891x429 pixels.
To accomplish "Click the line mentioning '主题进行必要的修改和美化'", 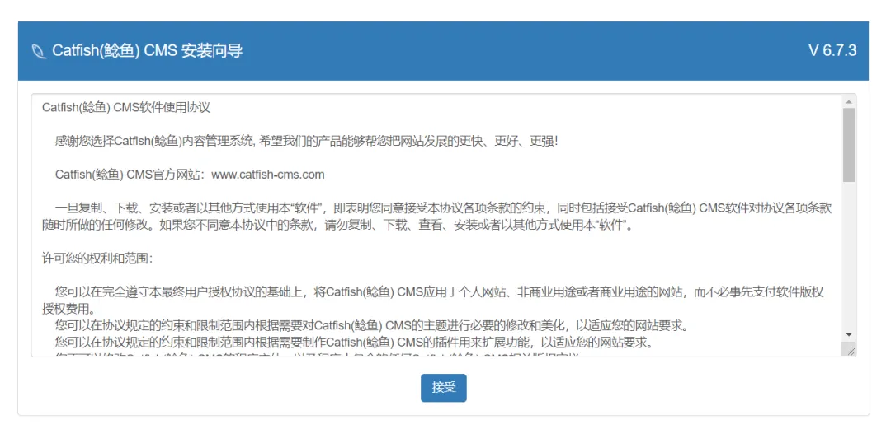I will click(371, 327).
